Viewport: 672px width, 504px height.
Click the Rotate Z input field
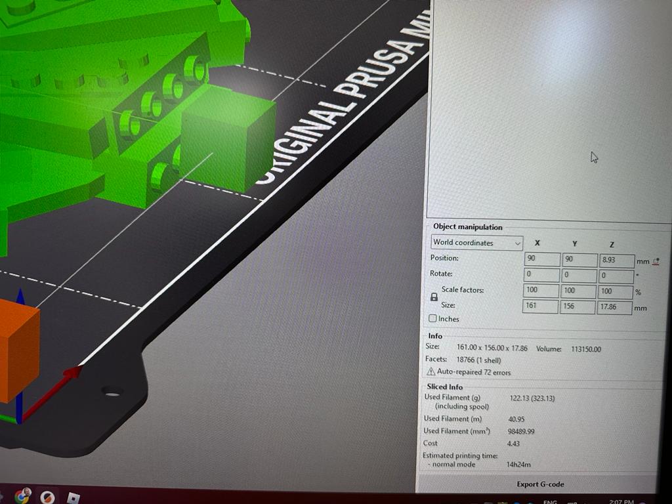click(616, 276)
